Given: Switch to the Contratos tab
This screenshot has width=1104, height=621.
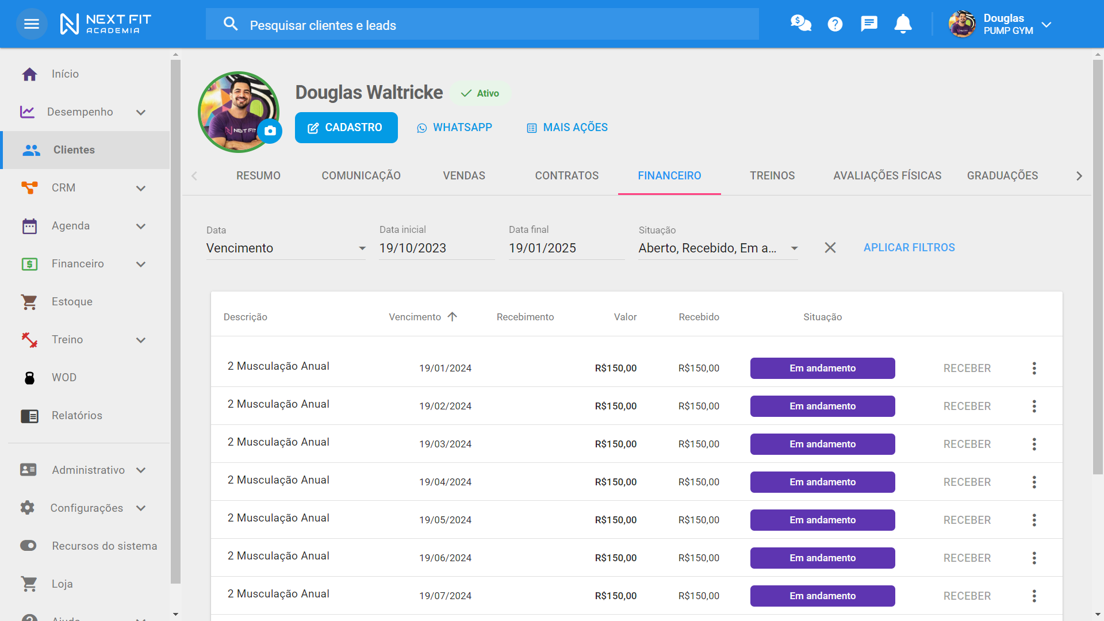Looking at the screenshot, I should pyautogui.click(x=566, y=176).
